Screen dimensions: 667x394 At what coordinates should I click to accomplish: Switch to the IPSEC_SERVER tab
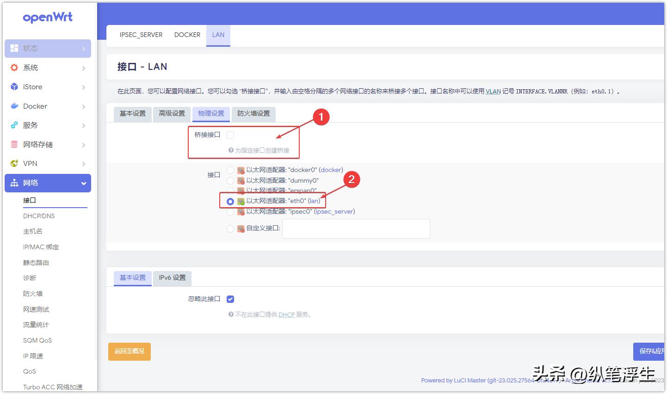[141, 35]
